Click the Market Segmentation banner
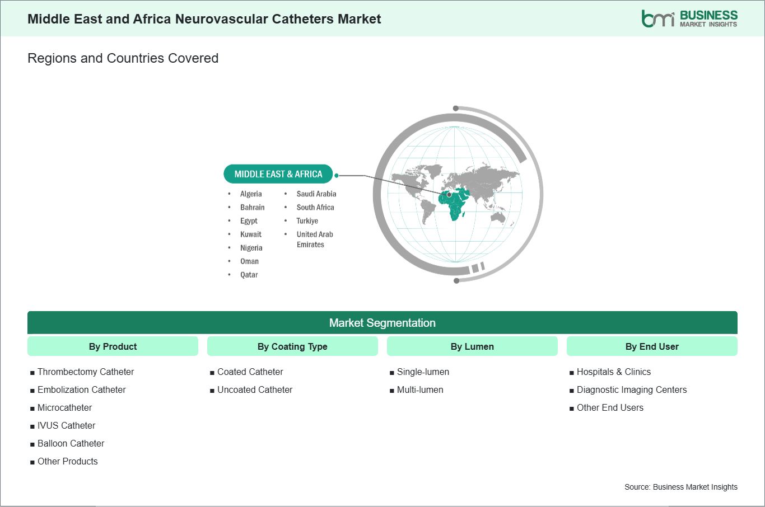This screenshot has height=507, width=765. tap(382, 322)
